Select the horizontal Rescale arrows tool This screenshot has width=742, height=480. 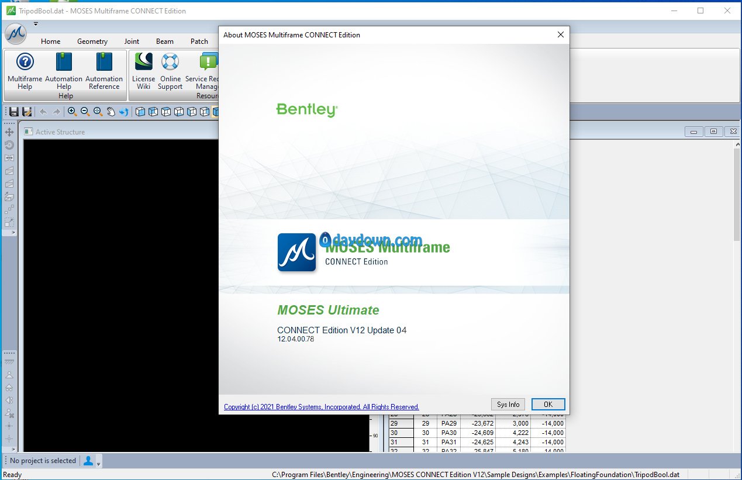(x=9, y=158)
